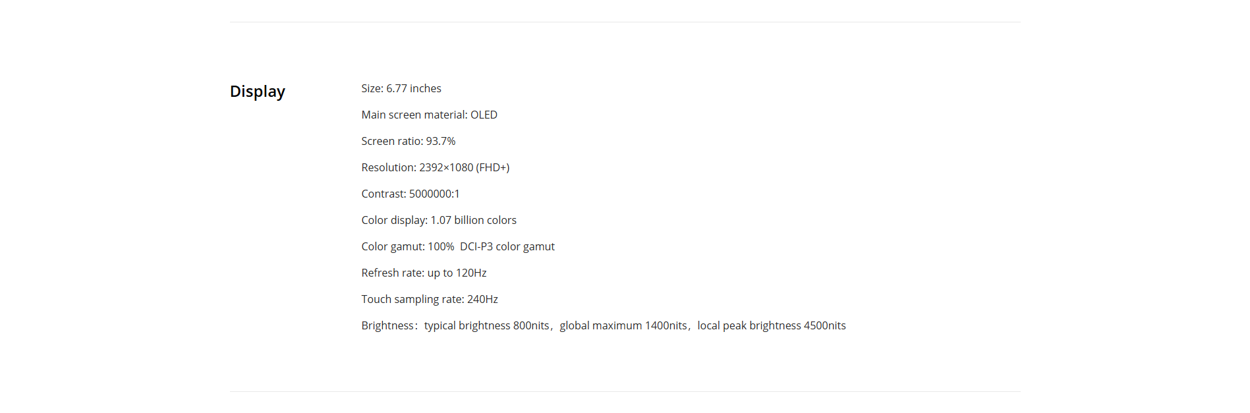Click the Refresh rate: up to 120Hz line

point(424,273)
